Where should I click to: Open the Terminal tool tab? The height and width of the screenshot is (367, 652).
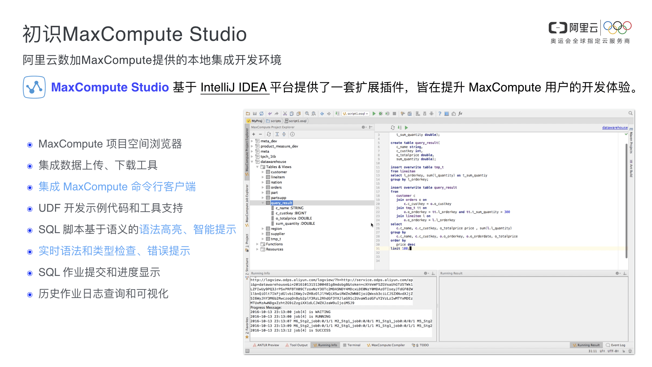[x=351, y=345]
